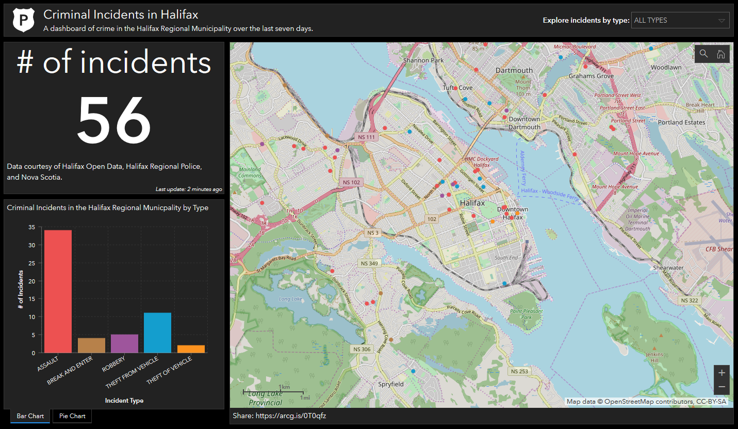Click the blue incident marker near Spryfield
The width and height of the screenshot is (738, 429).
413,370
